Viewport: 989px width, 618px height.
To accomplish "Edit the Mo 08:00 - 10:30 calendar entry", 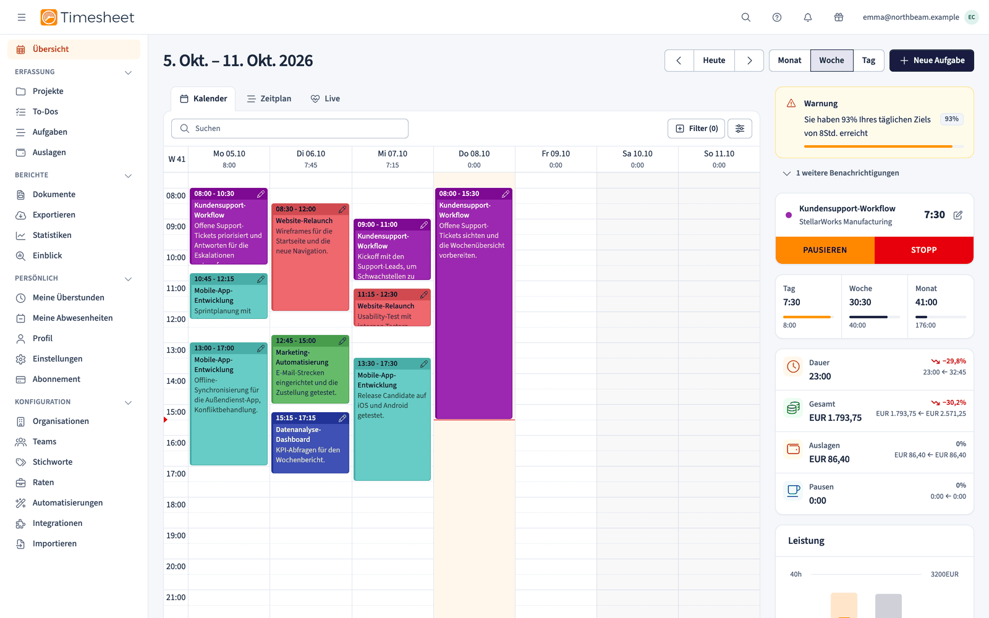I will pyautogui.click(x=261, y=194).
